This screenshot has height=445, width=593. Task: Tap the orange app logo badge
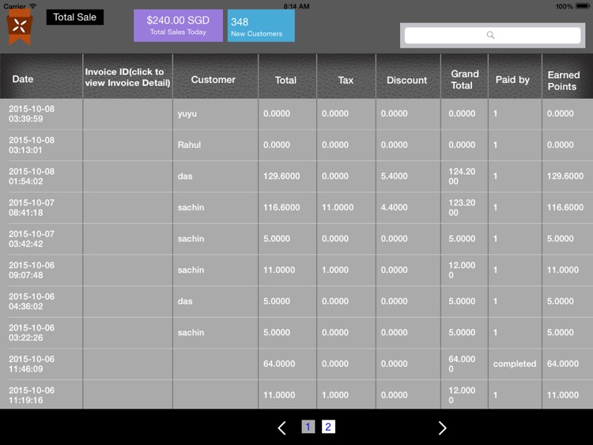pos(20,26)
